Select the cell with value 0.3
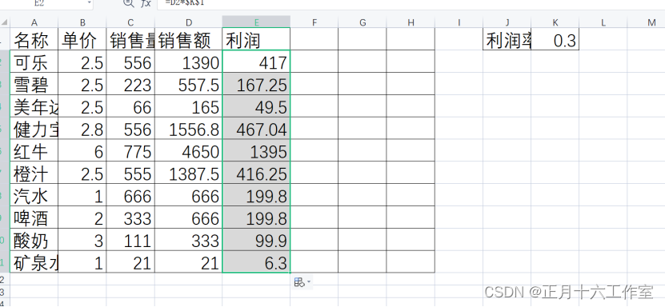Screen dimensions: 665x307 (x=555, y=39)
